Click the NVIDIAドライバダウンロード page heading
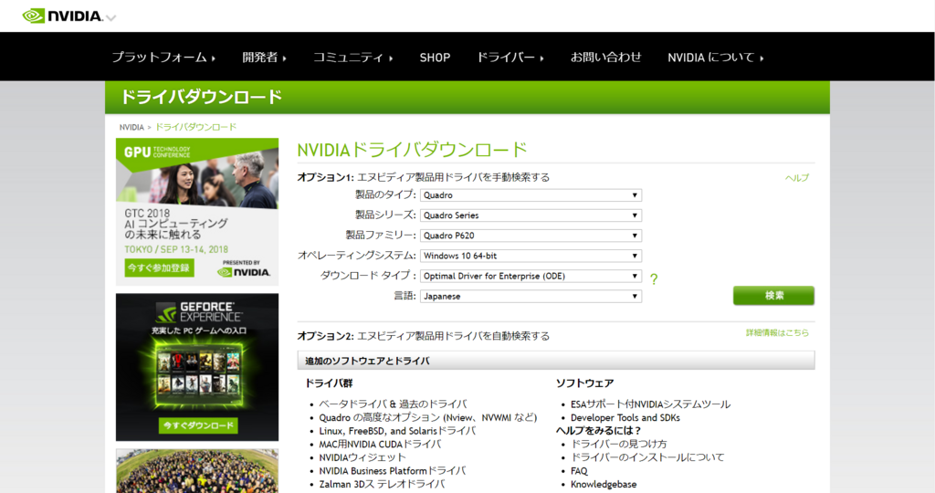 412,150
